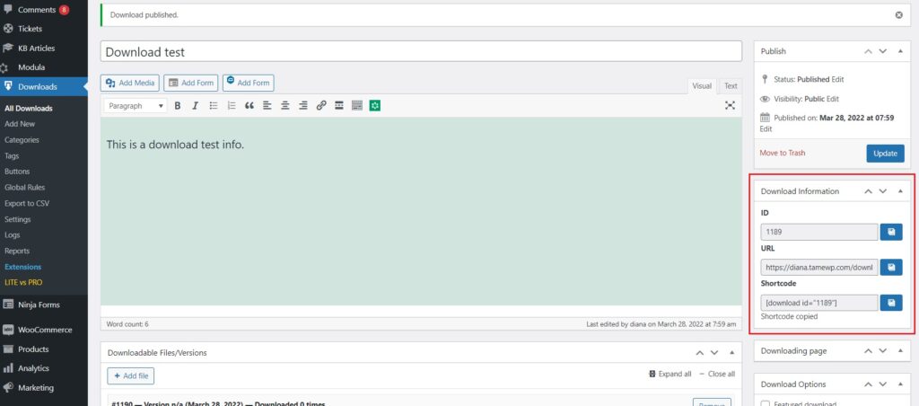Click the green shortcode toolbar icon
The width and height of the screenshot is (919, 406).
point(375,106)
